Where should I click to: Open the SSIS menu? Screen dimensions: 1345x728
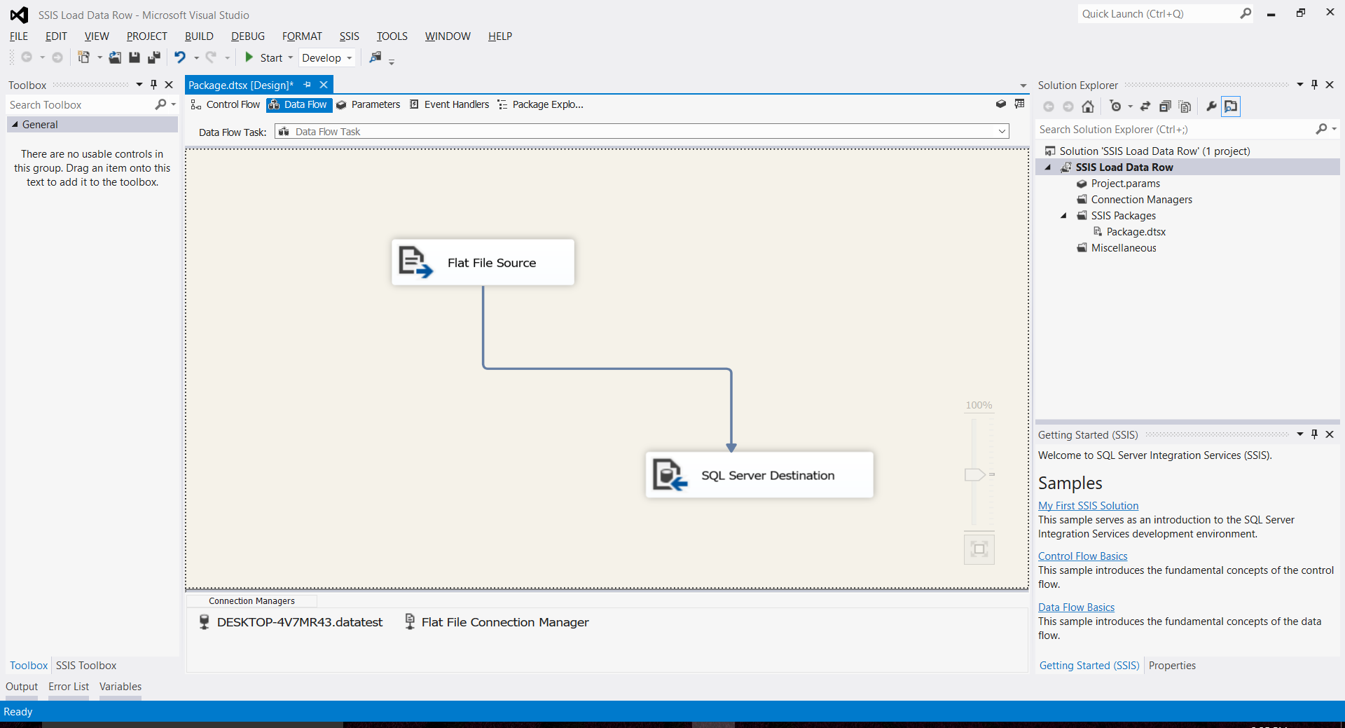tap(349, 36)
